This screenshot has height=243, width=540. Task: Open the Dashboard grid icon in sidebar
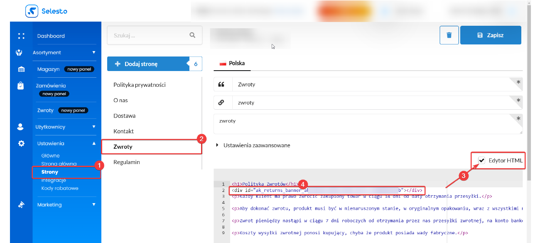point(21,36)
